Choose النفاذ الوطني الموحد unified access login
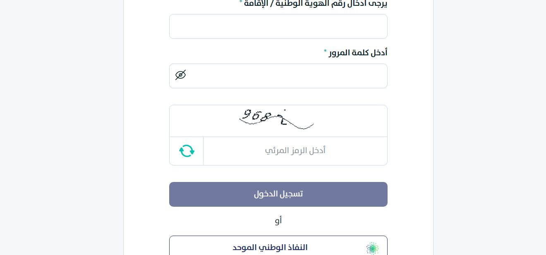 (278, 246)
